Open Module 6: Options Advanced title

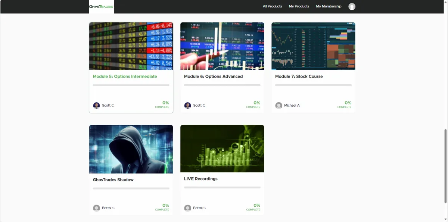(x=213, y=76)
